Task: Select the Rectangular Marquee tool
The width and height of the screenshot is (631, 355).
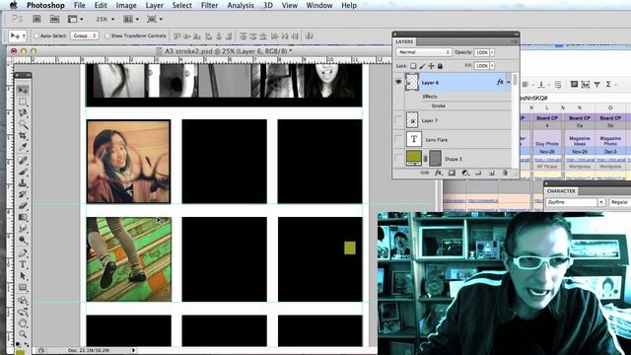Action: (23, 102)
